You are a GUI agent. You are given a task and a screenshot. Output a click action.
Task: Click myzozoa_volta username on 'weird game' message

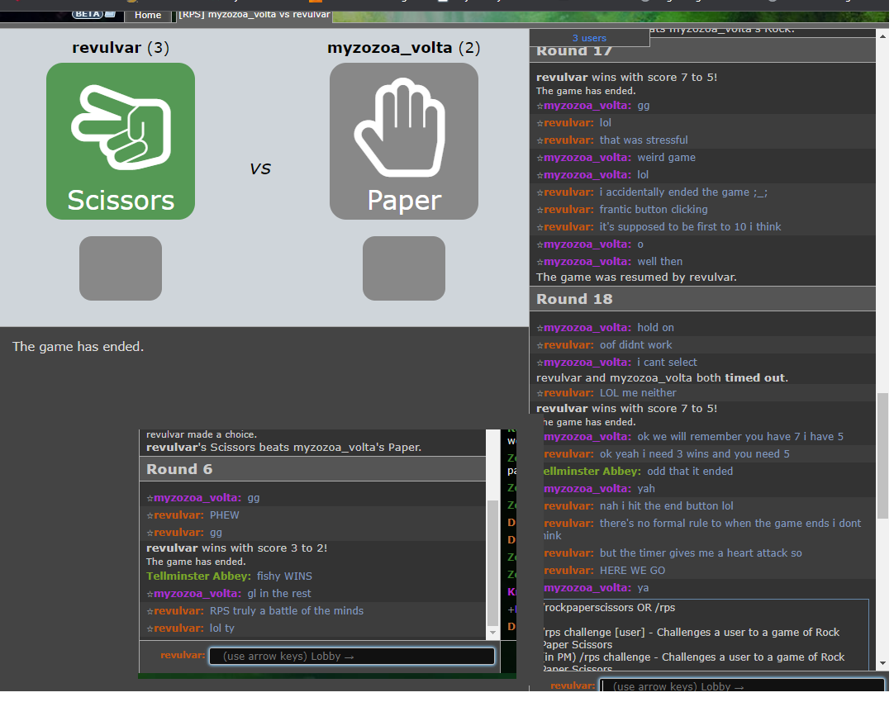click(x=587, y=157)
